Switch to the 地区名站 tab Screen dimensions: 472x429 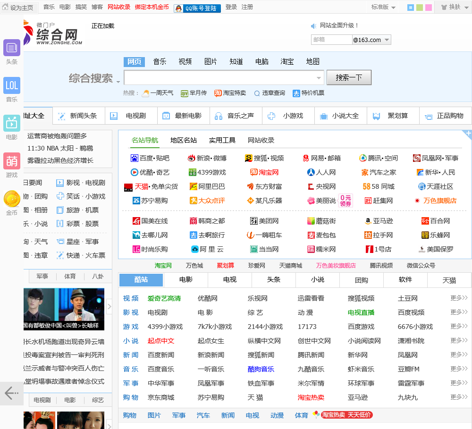click(x=184, y=141)
